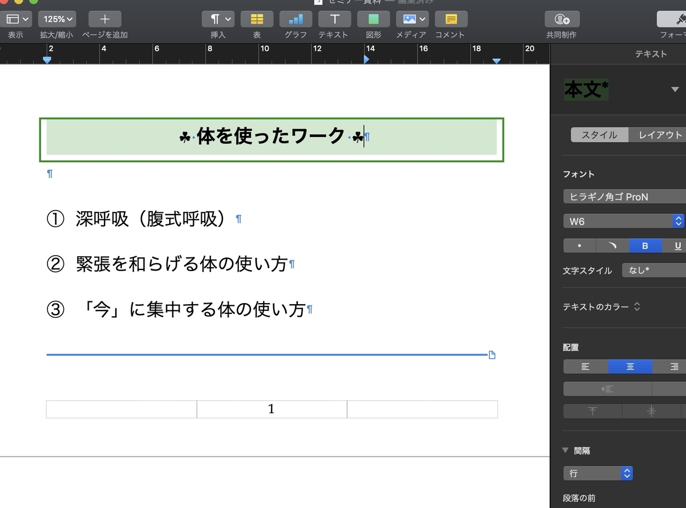Click the テキスト sidebar header
The height and width of the screenshot is (508, 686).
(x=651, y=54)
